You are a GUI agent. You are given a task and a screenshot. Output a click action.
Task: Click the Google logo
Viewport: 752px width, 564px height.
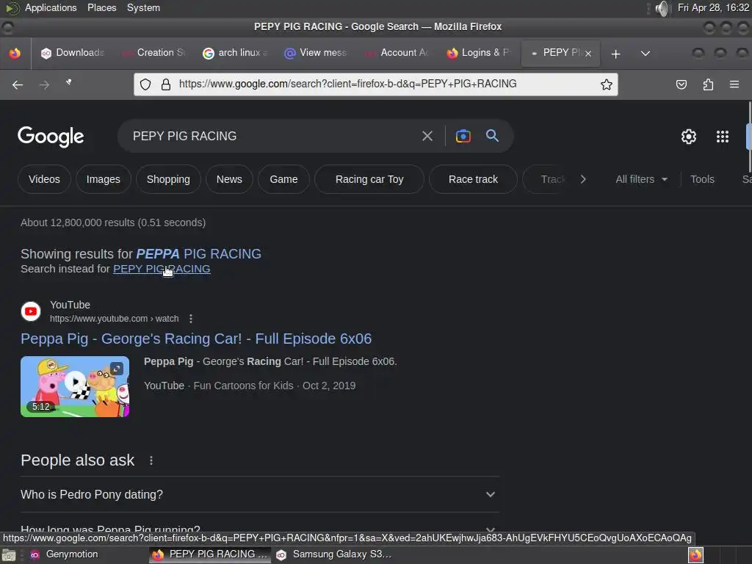[x=51, y=137]
